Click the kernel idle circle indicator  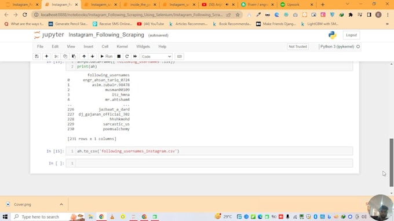tap(358, 46)
